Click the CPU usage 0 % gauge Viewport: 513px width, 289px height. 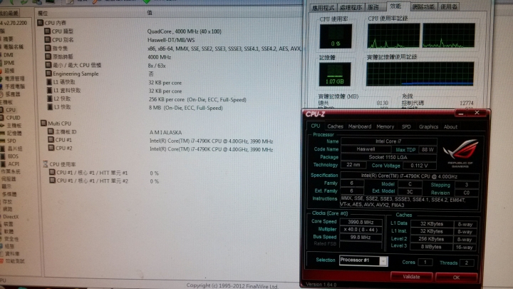click(336, 36)
